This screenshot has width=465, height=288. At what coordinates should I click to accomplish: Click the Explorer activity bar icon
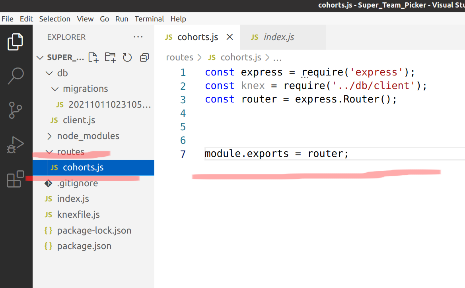(16, 41)
